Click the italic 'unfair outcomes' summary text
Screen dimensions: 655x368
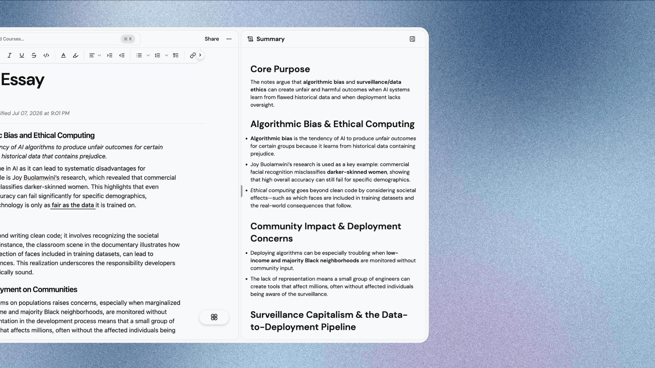pos(395,138)
